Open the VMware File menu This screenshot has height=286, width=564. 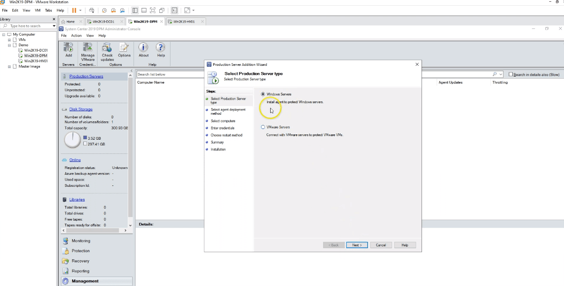4,10
